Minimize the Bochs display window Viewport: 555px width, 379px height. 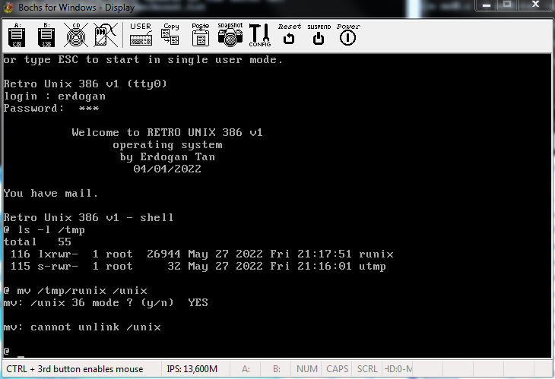(x=487, y=5)
